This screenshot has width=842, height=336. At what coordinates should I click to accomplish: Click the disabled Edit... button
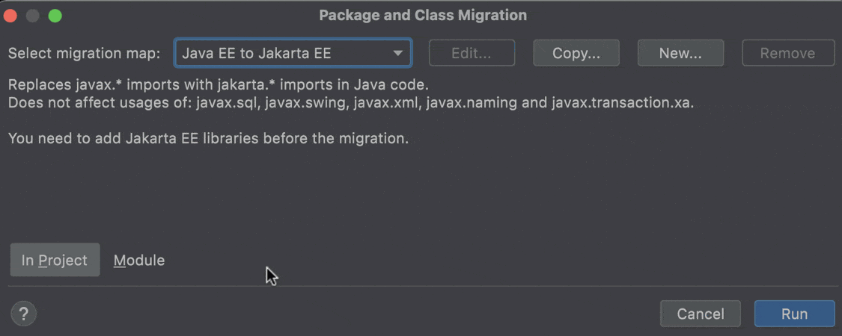pos(472,54)
